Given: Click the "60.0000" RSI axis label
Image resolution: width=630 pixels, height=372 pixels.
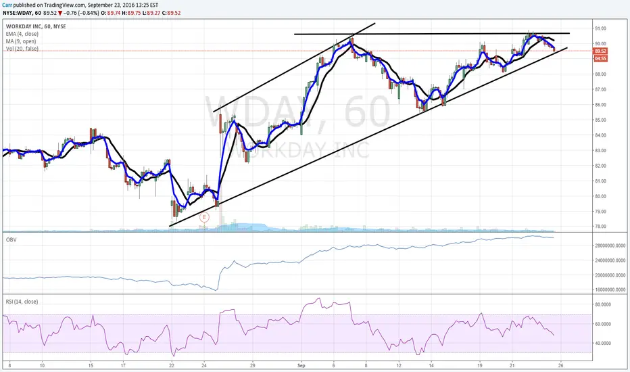Looking at the screenshot, I should [x=603, y=324].
